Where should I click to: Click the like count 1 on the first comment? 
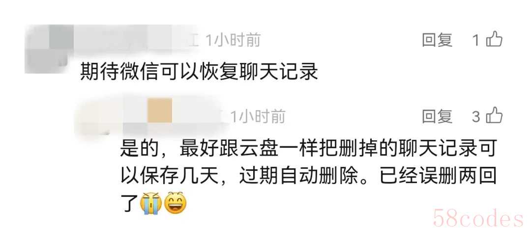476,41
